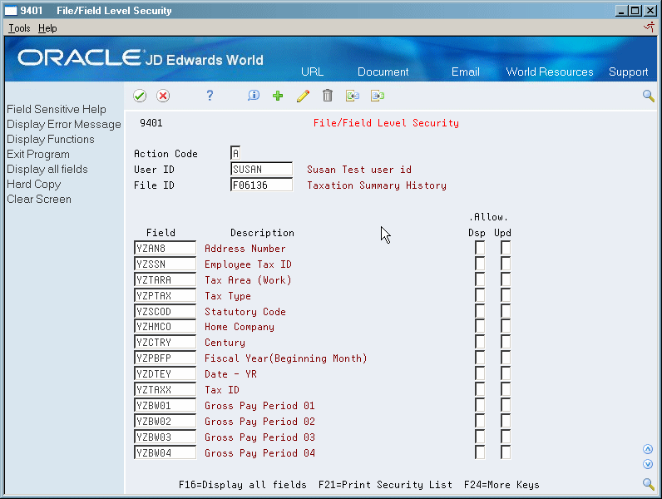Click the YZPBFP field box
Viewport: 662px width, 499px height.
tap(165, 358)
